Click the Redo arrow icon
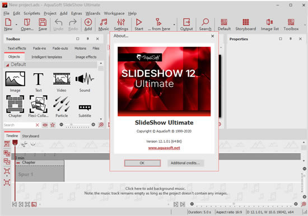 point(73,25)
